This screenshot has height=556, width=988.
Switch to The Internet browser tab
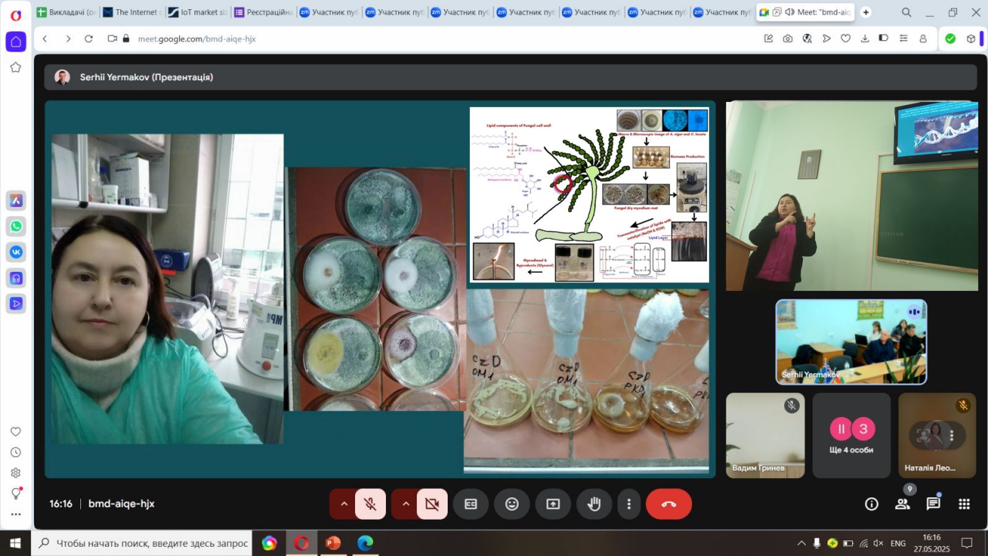(133, 12)
